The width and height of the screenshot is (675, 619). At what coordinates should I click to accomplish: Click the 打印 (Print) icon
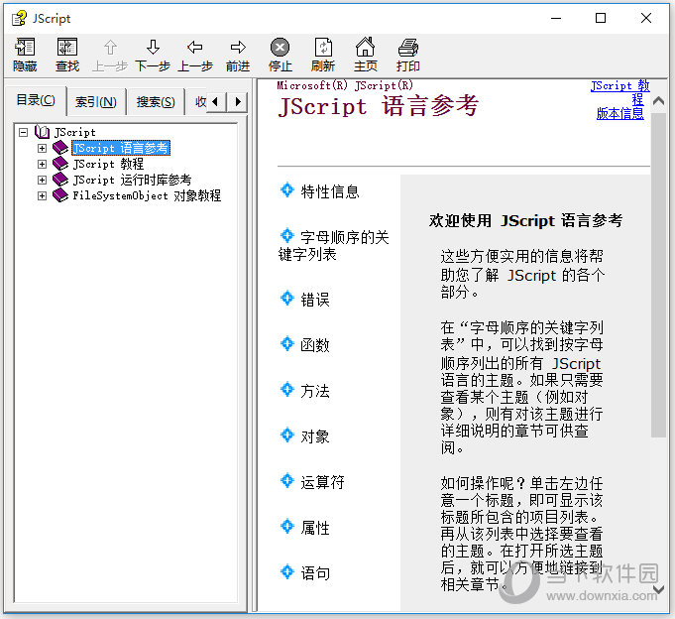coord(407,47)
